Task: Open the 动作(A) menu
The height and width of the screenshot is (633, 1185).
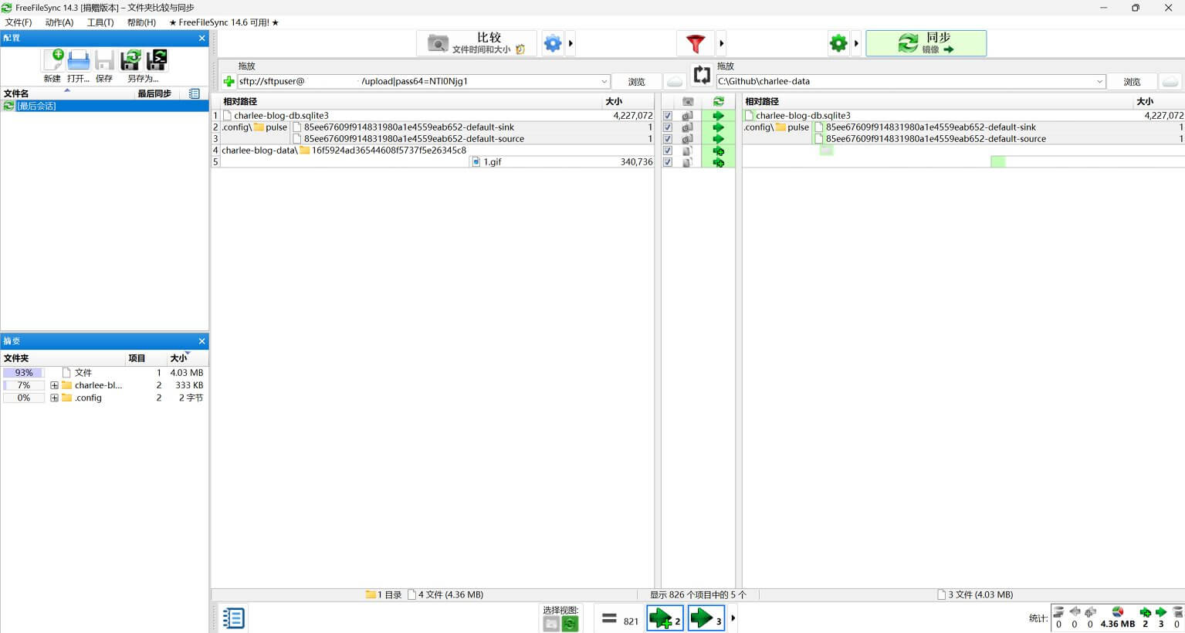Action: pos(59,22)
